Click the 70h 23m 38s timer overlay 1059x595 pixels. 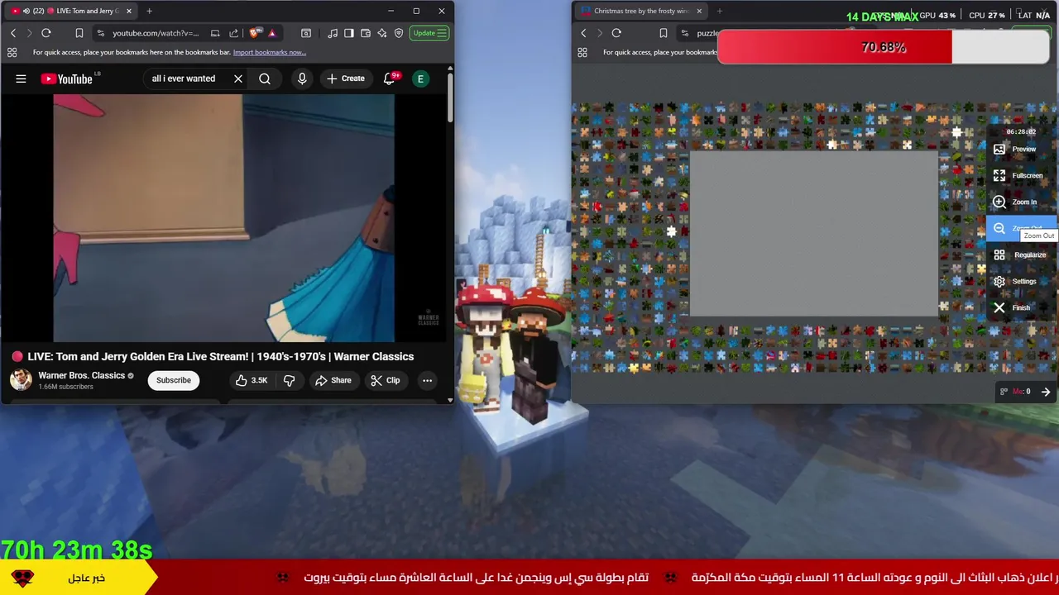77,550
